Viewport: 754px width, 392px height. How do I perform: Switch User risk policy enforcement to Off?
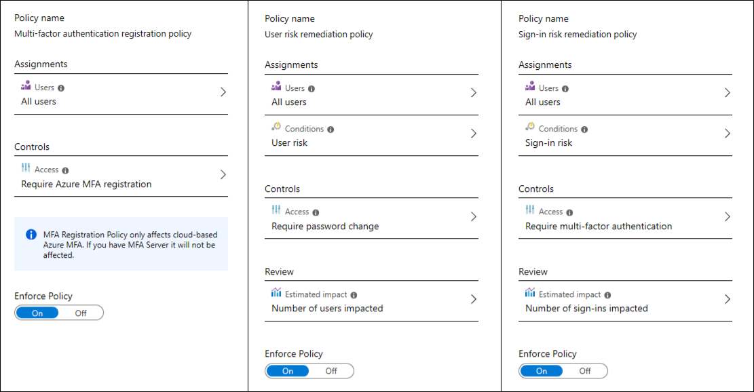click(x=331, y=371)
